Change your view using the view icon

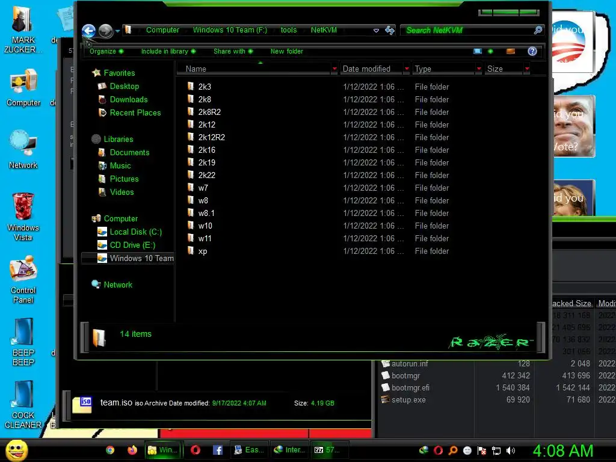click(477, 52)
